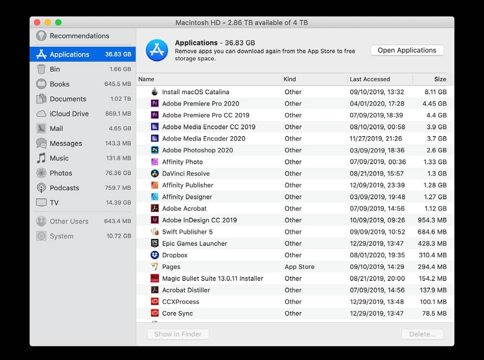484x360 pixels.
Task: Click the Dropbox app icon
Action: click(x=155, y=255)
